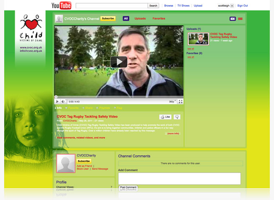Open the www.cvoc.org.uk link

(x=31, y=47)
